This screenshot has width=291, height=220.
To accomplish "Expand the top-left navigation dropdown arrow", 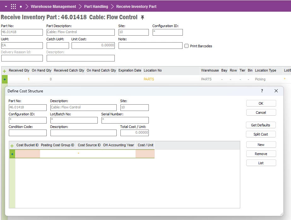I will pyautogui.click(x=6, y=7).
